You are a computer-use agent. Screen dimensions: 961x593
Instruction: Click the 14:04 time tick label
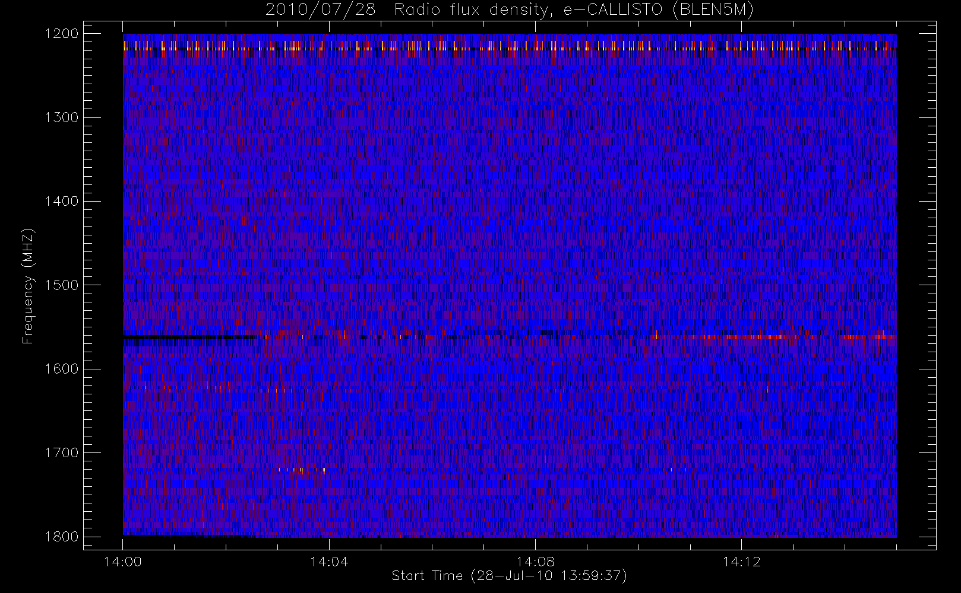329,562
